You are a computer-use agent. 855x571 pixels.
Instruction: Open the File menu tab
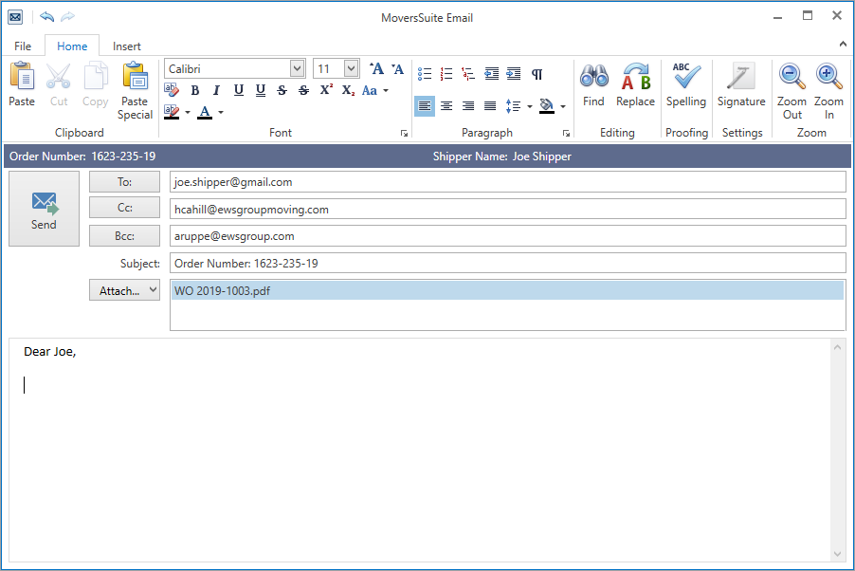point(23,46)
